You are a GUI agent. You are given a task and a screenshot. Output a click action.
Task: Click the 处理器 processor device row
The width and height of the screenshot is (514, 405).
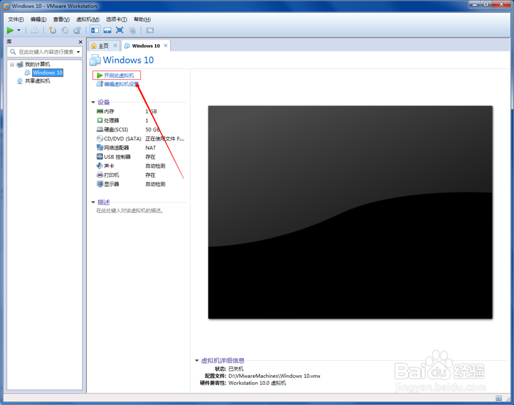tap(140, 121)
